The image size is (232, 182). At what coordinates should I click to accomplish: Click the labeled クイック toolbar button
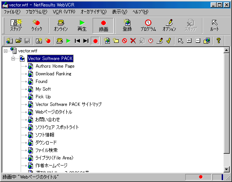[37, 26]
